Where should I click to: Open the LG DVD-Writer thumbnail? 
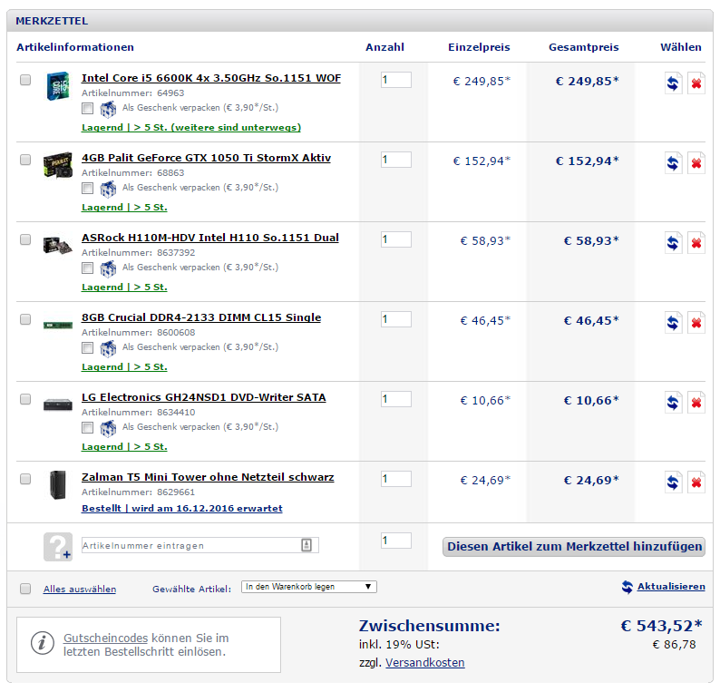click(x=58, y=405)
